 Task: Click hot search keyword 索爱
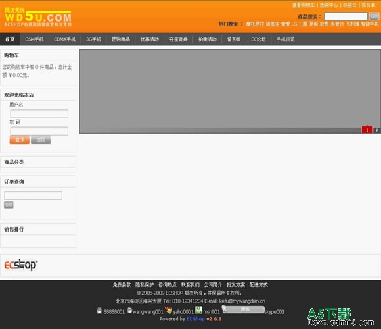[x=286, y=24]
